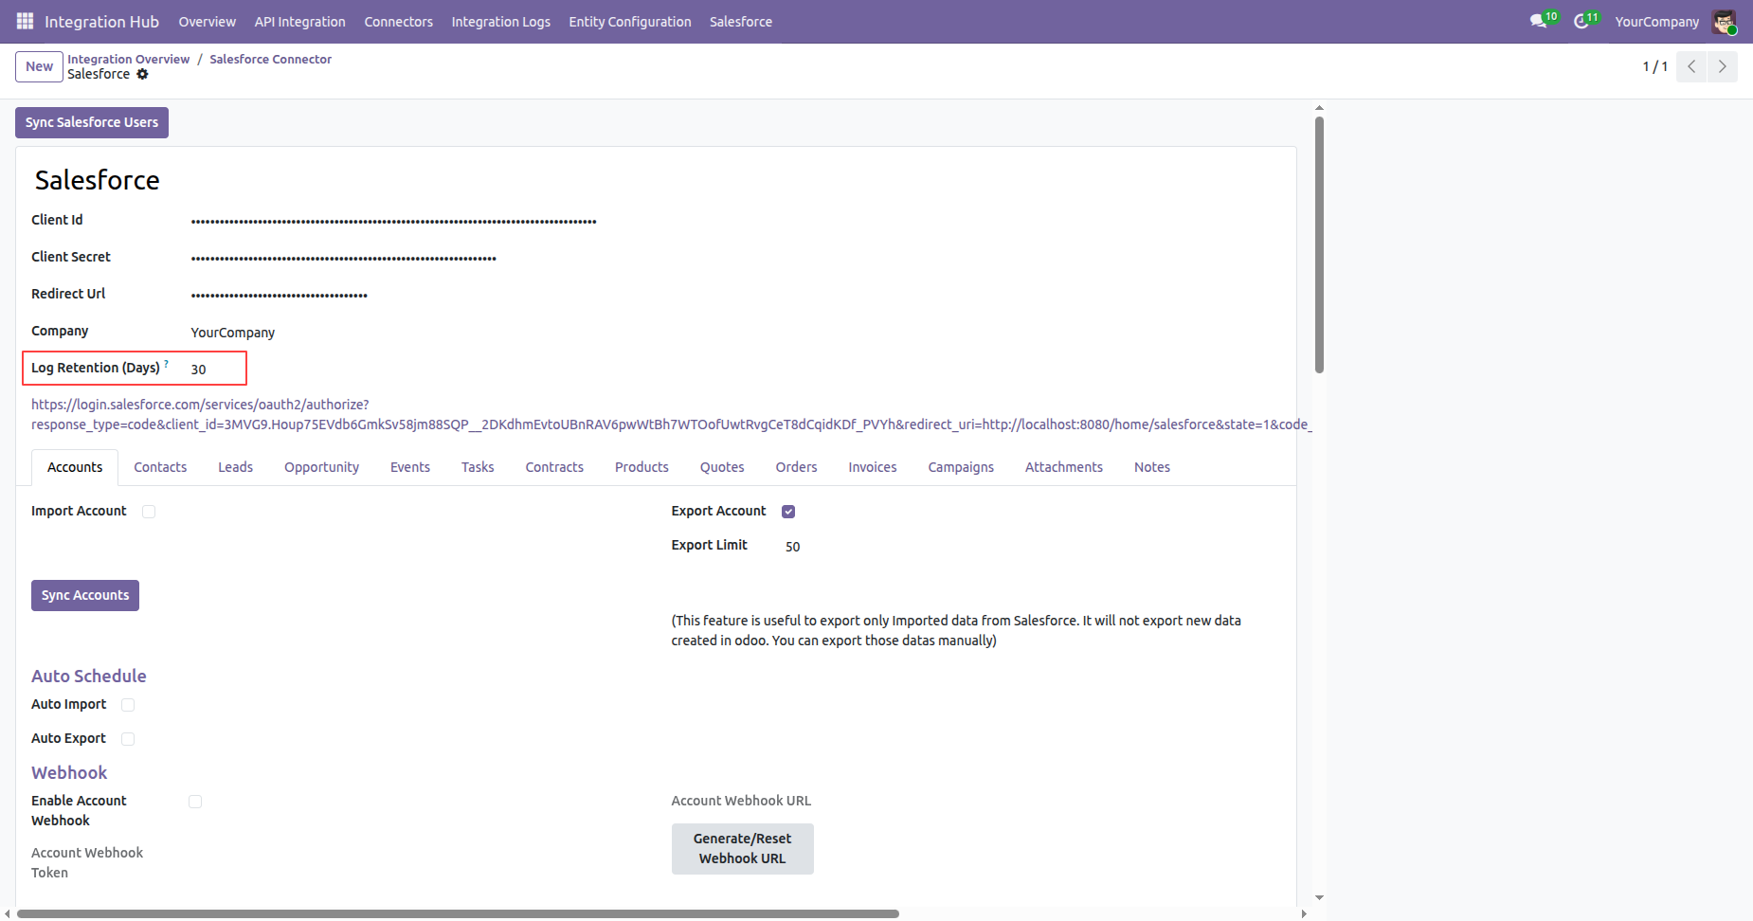Switch to the Orders tab

796,467
